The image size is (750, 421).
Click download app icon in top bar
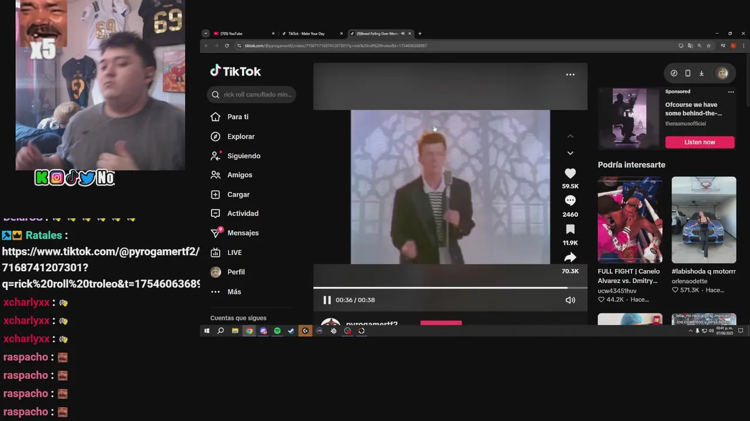pos(701,73)
